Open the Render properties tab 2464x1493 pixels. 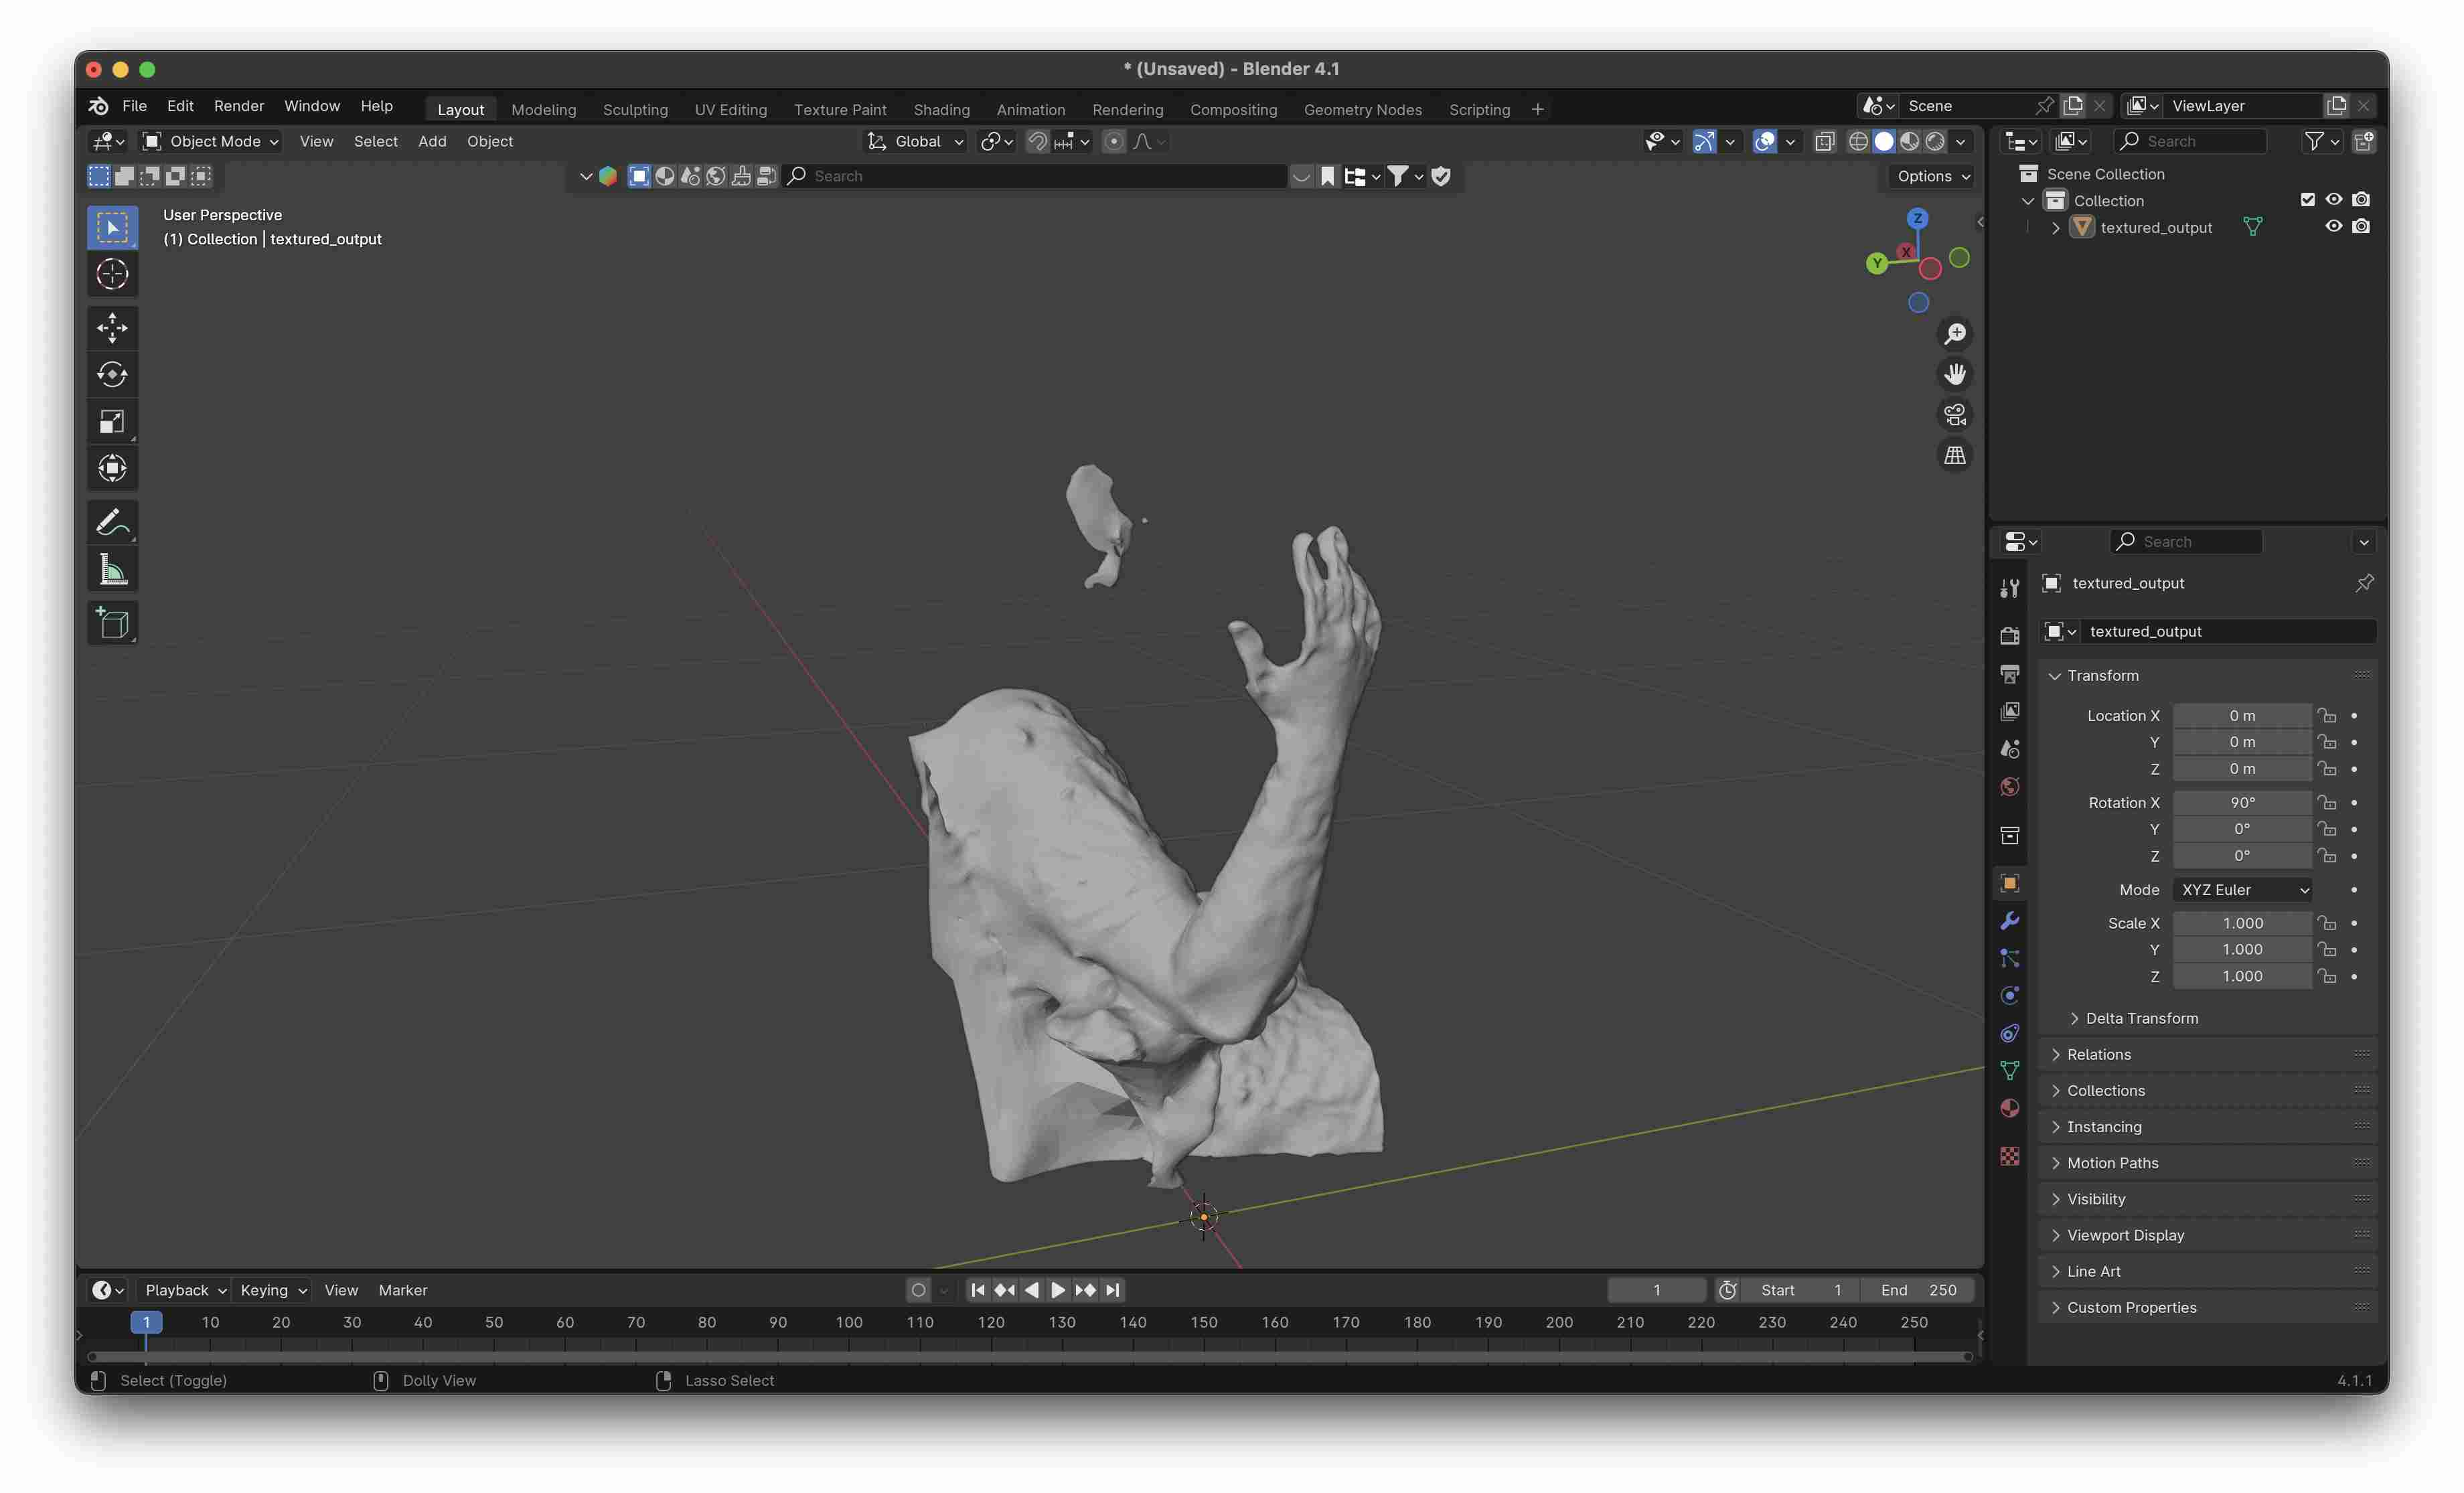[x=2009, y=636]
